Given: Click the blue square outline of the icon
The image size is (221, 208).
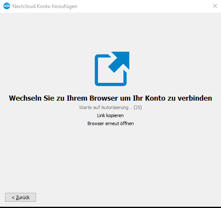Looking at the screenshot, I should (111, 70).
